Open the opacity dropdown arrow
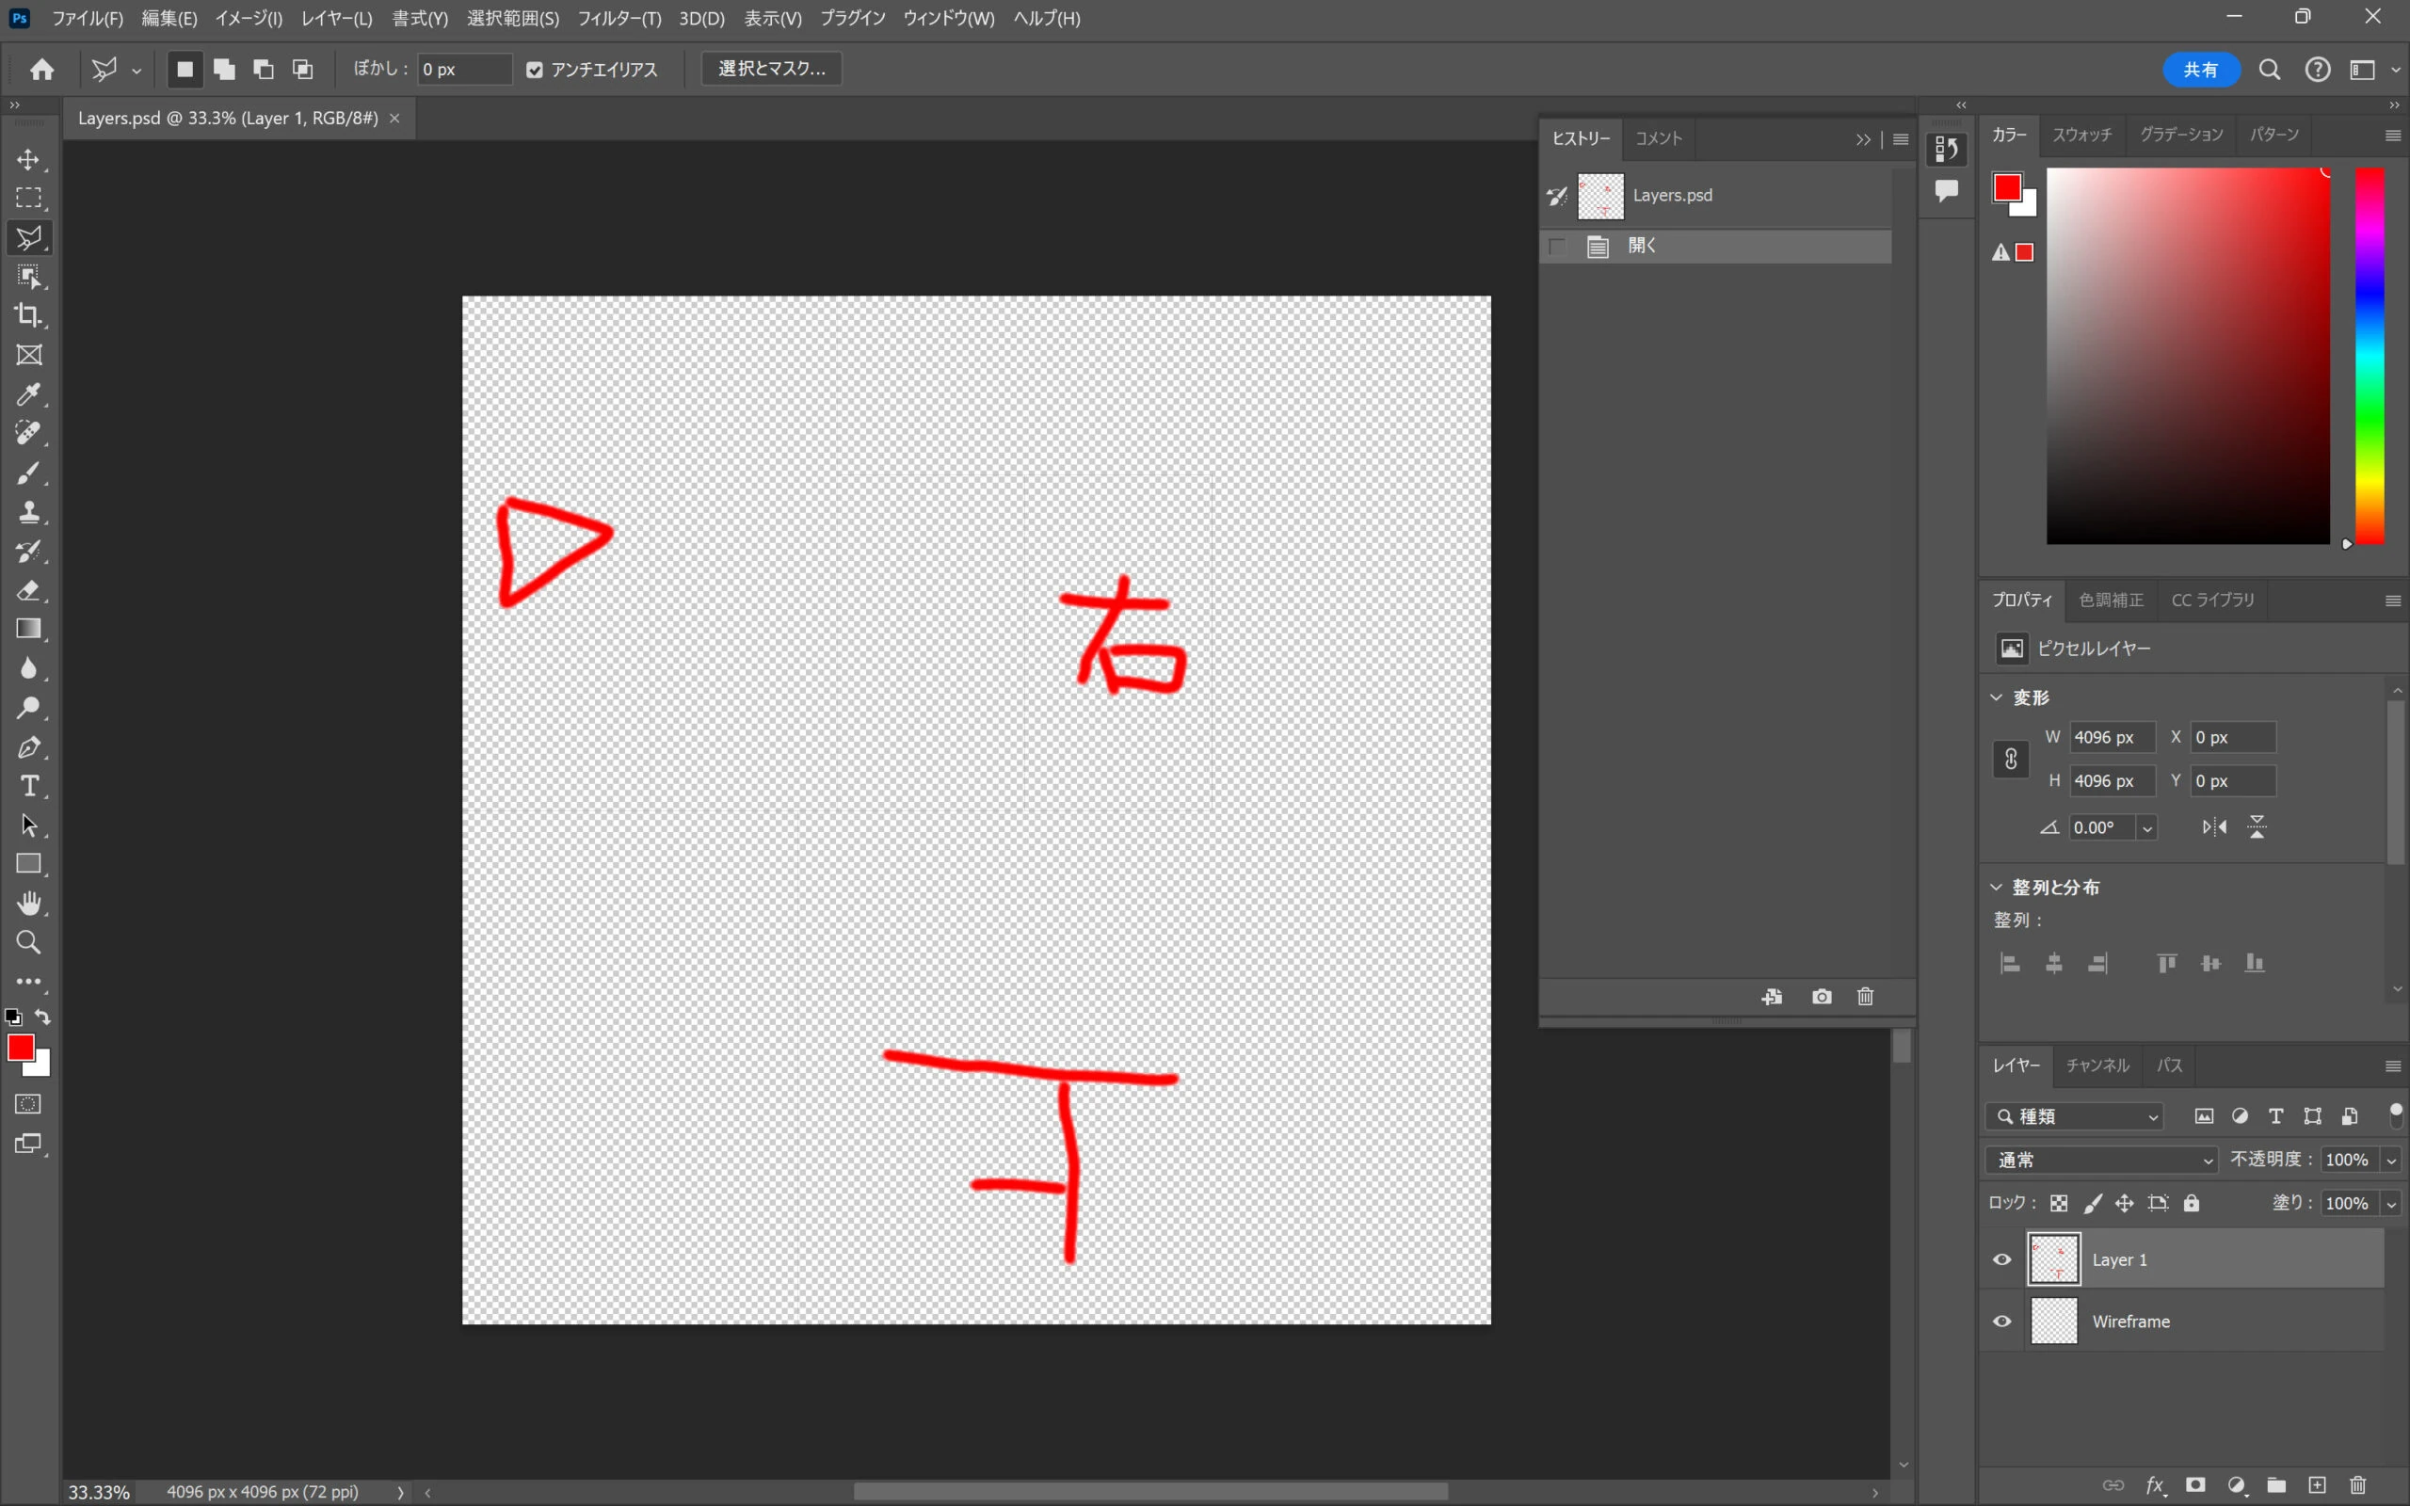 click(2391, 1160)
